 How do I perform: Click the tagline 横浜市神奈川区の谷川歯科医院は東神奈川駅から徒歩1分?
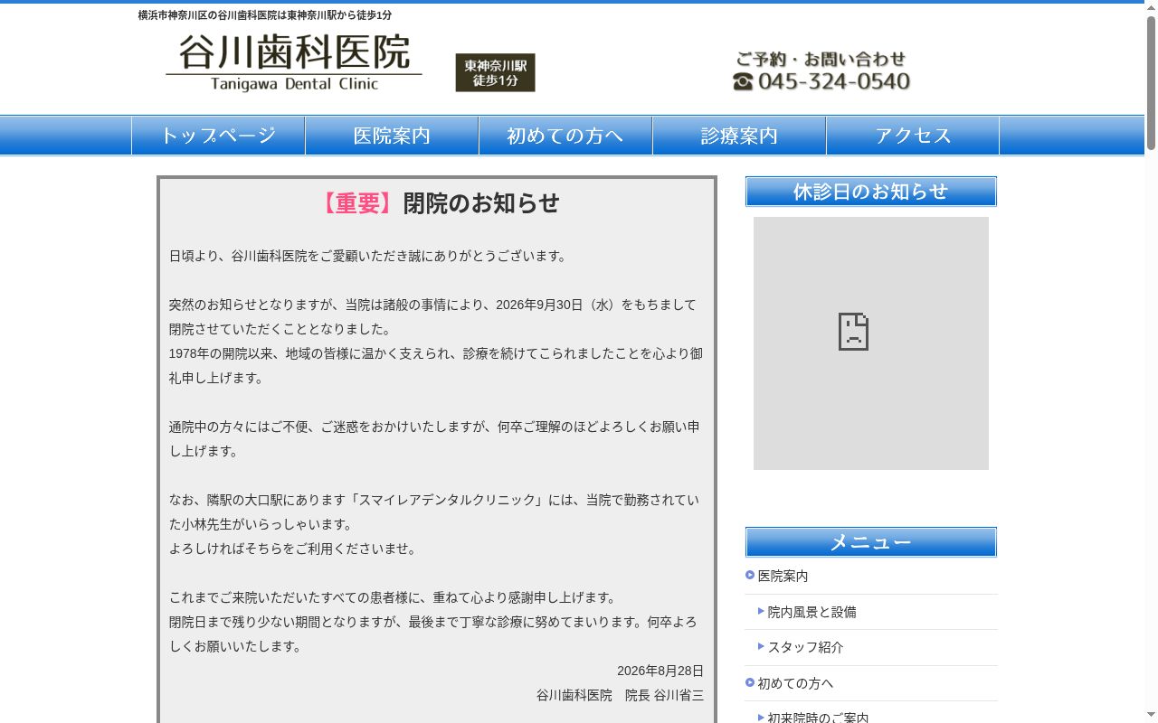click(265, 15)
